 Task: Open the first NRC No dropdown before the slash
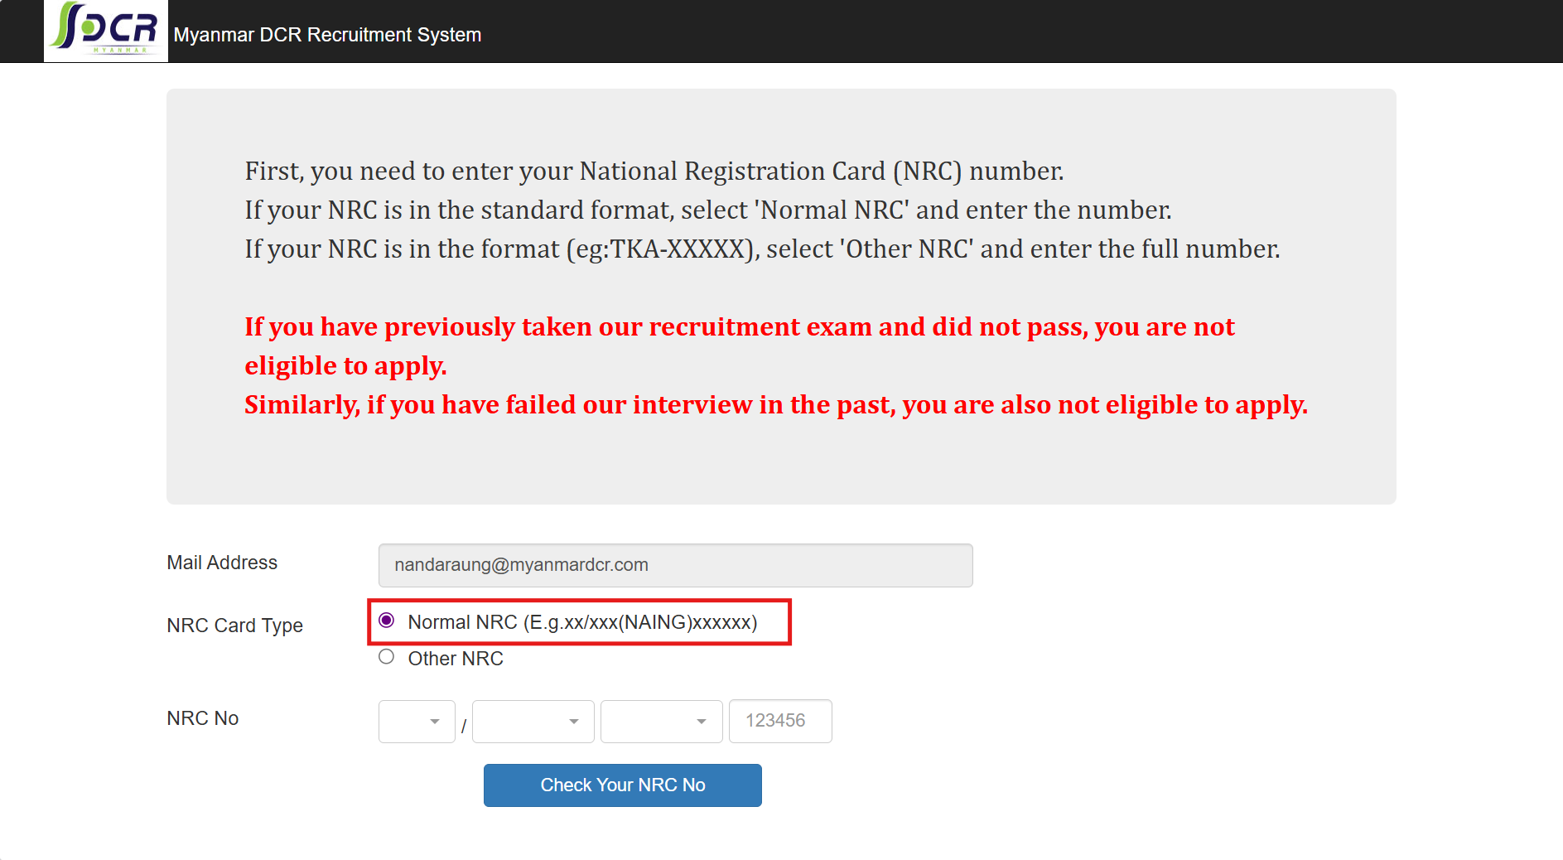417,722
